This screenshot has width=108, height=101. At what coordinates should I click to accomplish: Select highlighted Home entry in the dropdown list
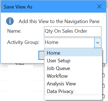(73, 53)
